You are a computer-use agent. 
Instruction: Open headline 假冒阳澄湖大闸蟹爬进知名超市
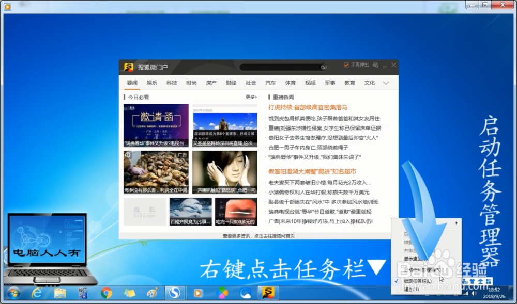312,171
